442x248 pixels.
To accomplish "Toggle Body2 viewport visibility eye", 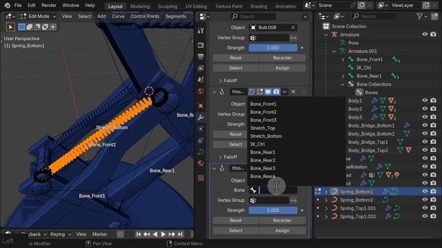I will 425,109.
